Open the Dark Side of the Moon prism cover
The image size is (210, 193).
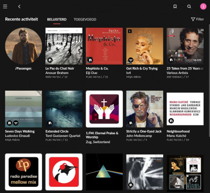[x=104, y=172]
